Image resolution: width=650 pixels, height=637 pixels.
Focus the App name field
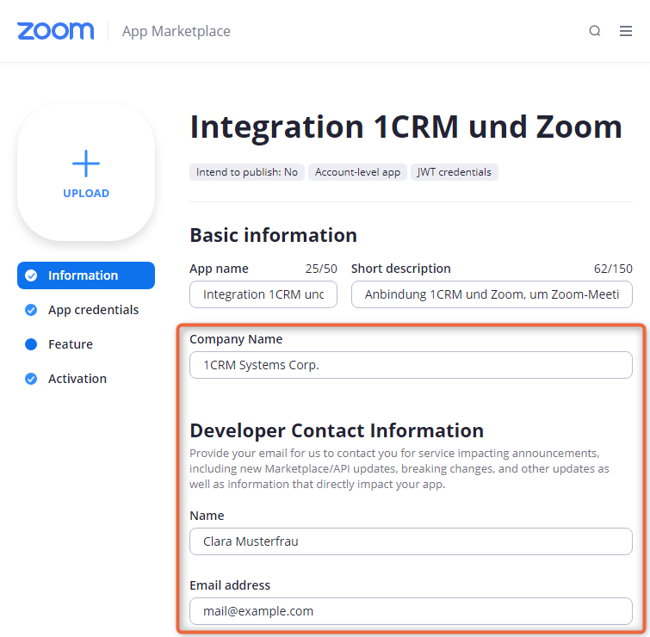[263, 294]
